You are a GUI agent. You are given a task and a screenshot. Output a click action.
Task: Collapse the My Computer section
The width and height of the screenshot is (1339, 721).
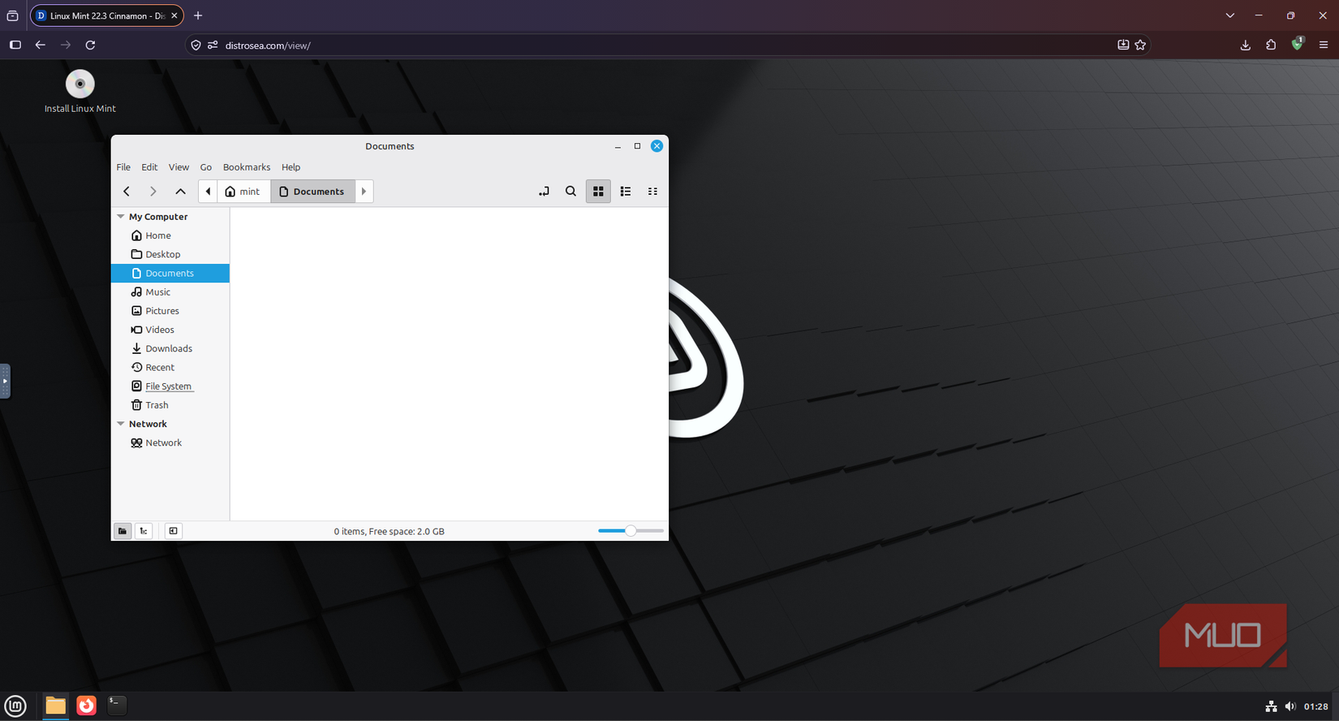point(121,217)
